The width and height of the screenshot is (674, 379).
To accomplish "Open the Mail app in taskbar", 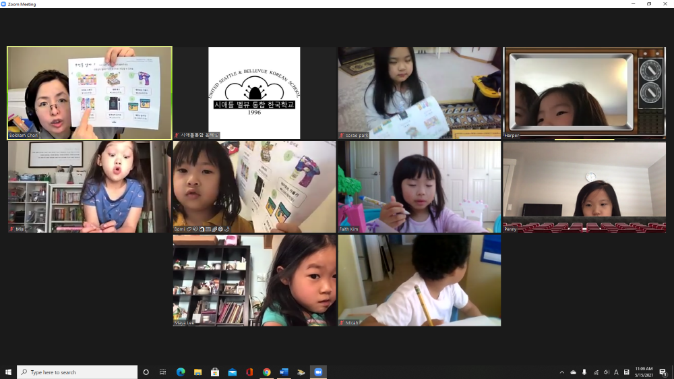I will click(x=233, y=372).
